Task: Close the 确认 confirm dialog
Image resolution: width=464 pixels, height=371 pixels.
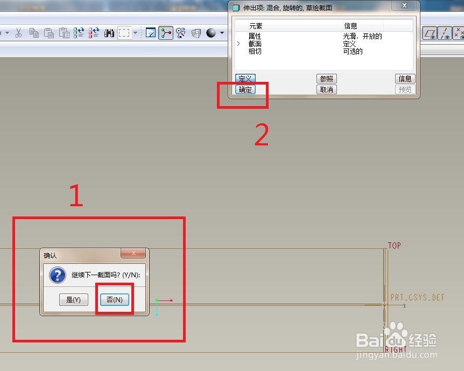Action: pyautogui.click(x=133, y=253)
